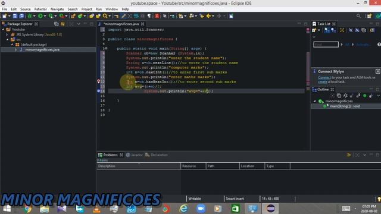Run the program with the green Run icon

40,16
